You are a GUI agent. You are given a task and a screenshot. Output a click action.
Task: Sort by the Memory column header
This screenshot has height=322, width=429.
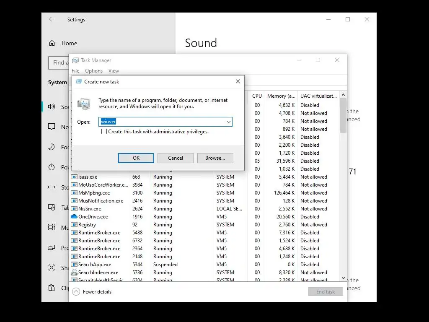pyautogui.click(x=281, y=96)
